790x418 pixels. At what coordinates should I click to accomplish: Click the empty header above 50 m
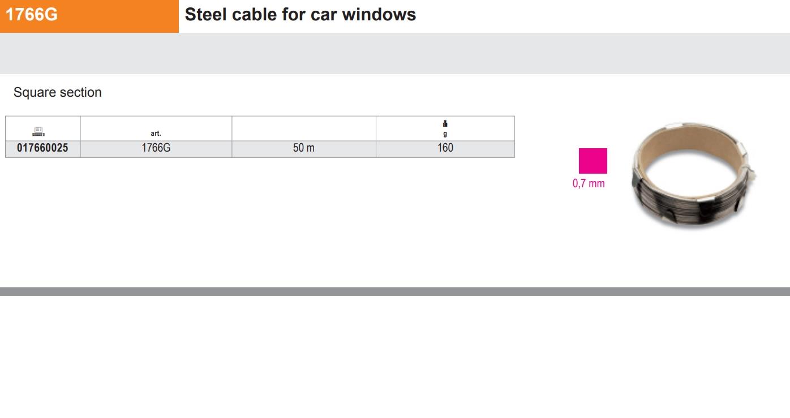303,128
